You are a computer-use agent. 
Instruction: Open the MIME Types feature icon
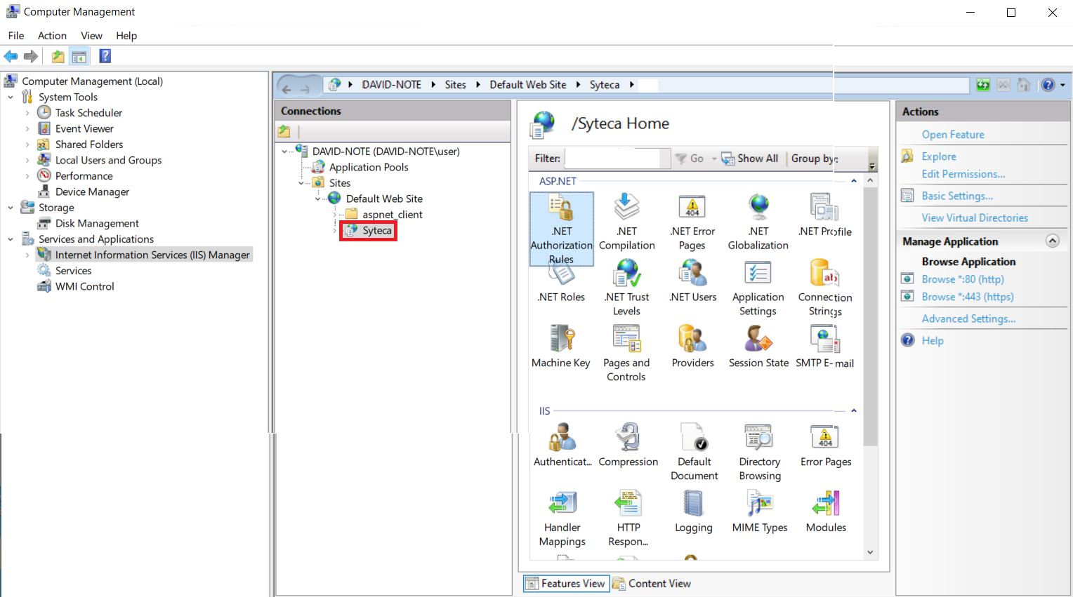tap(759, 504)
